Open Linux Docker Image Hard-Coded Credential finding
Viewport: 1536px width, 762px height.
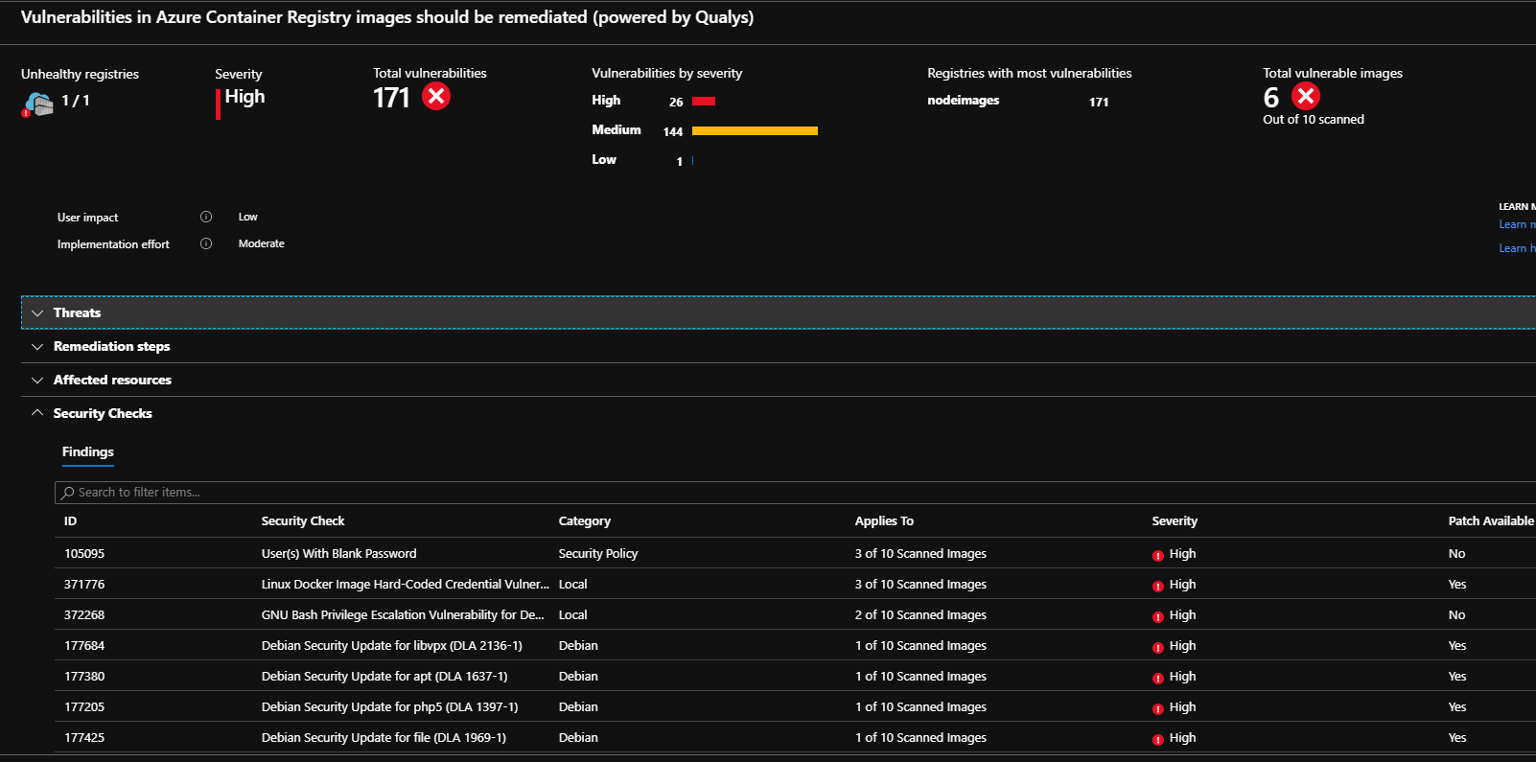[406, 585]
